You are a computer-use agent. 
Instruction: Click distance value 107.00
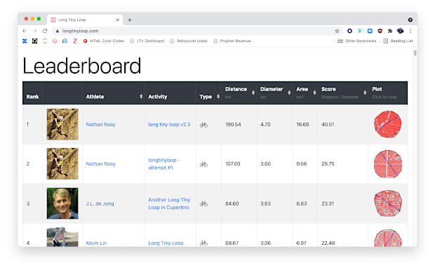pyautogui.click(x=232, y=164)
